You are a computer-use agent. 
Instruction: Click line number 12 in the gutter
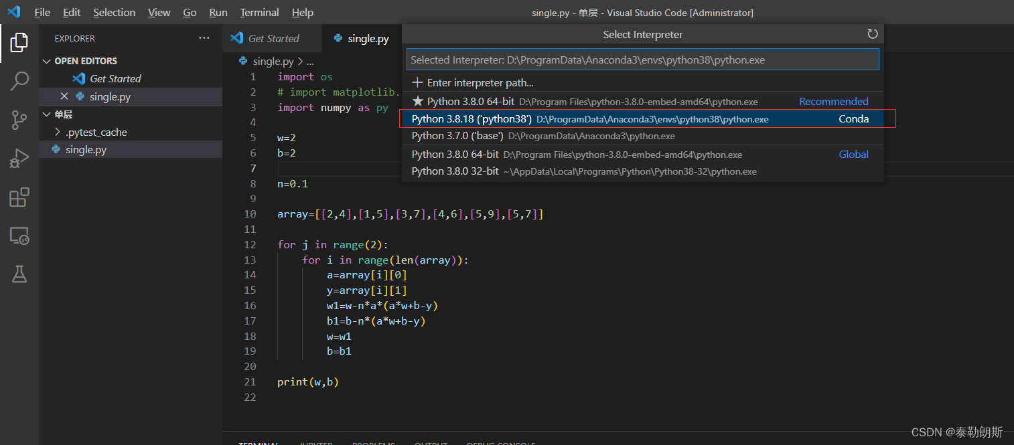(x=250, y=245)
